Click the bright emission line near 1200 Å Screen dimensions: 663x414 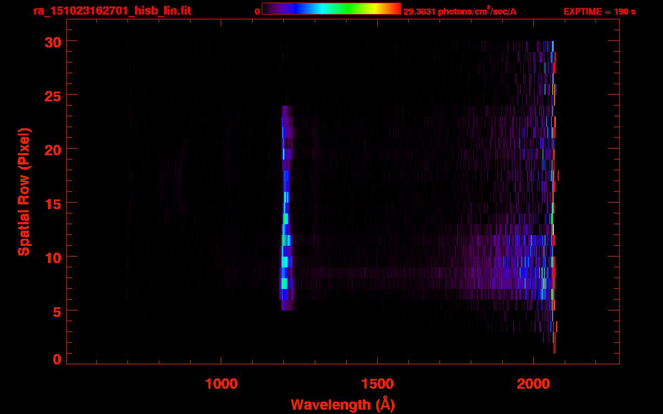click(286, 208)
